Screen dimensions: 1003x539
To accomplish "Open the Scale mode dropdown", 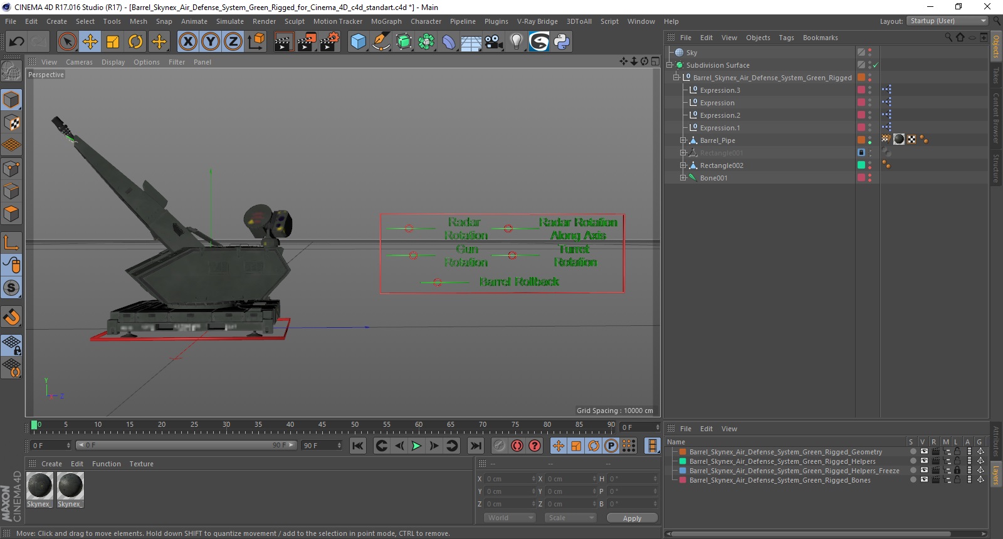I will [570, 518].
